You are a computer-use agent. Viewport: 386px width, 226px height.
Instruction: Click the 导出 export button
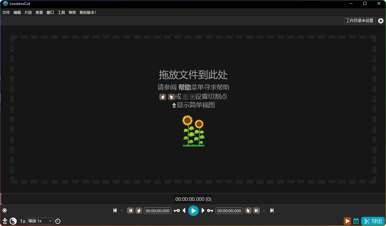click(x=373, y=221)
